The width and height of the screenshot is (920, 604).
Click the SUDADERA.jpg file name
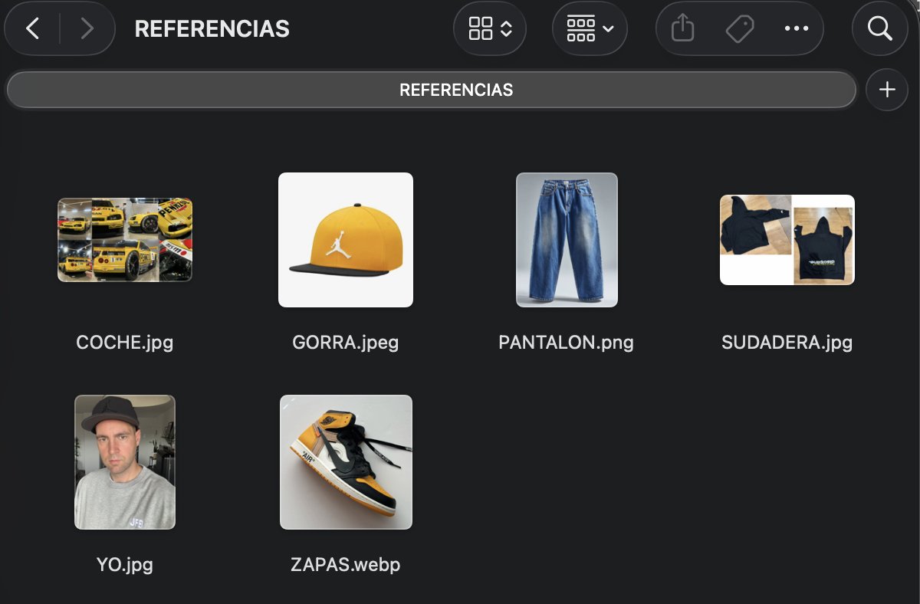tap(787, 342)
